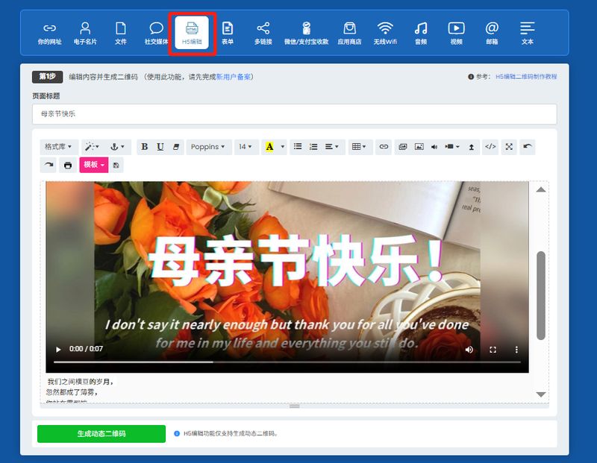This screenshot has width=597, height=463.
Task: Click the text 我们之间横亘的岁月
Action: [x=81, y=382]
